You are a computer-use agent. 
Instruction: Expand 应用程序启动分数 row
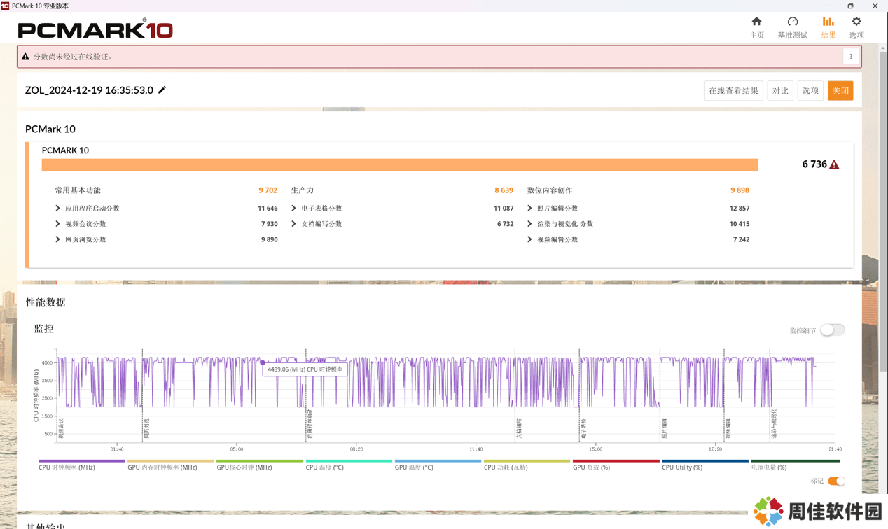pyautogui.click(x=58, y=209)
